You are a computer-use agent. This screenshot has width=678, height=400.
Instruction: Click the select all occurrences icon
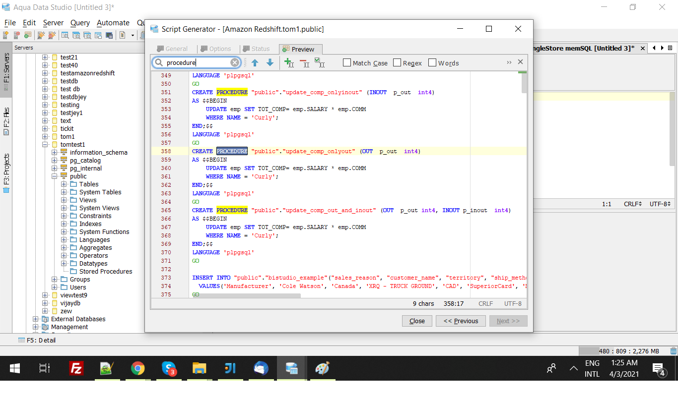click(320, 62)
